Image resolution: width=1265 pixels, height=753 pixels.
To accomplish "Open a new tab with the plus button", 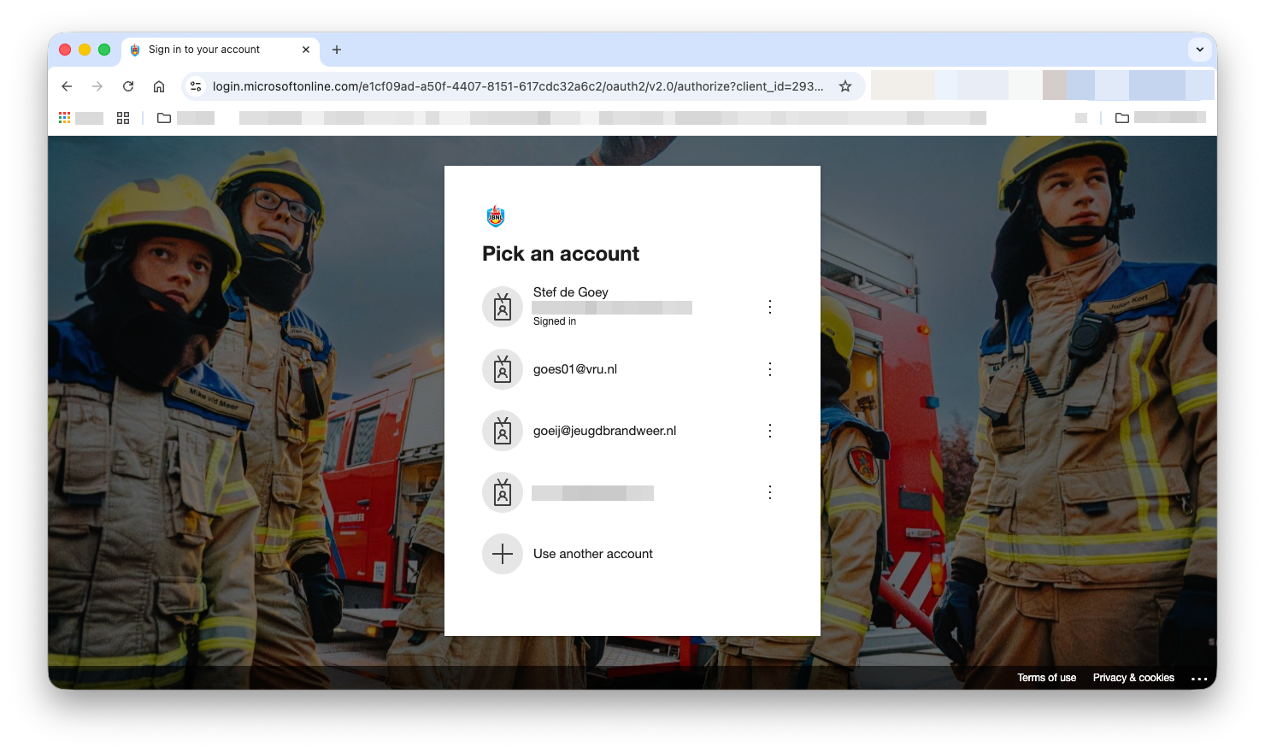I will coord(337,50).
